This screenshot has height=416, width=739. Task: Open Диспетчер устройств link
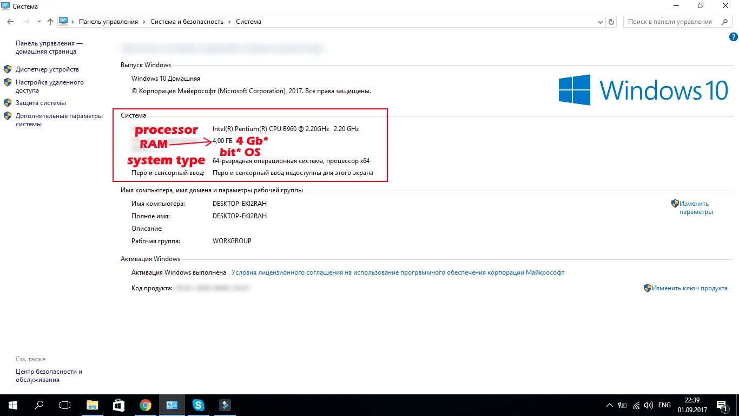(x=47, y=69)
